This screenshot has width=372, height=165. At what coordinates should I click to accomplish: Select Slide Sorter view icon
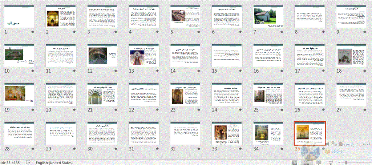point(306,162)
